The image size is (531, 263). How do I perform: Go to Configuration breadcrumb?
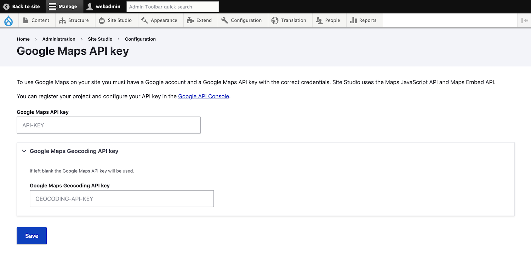pyautogui.click(x=140, y=39)
